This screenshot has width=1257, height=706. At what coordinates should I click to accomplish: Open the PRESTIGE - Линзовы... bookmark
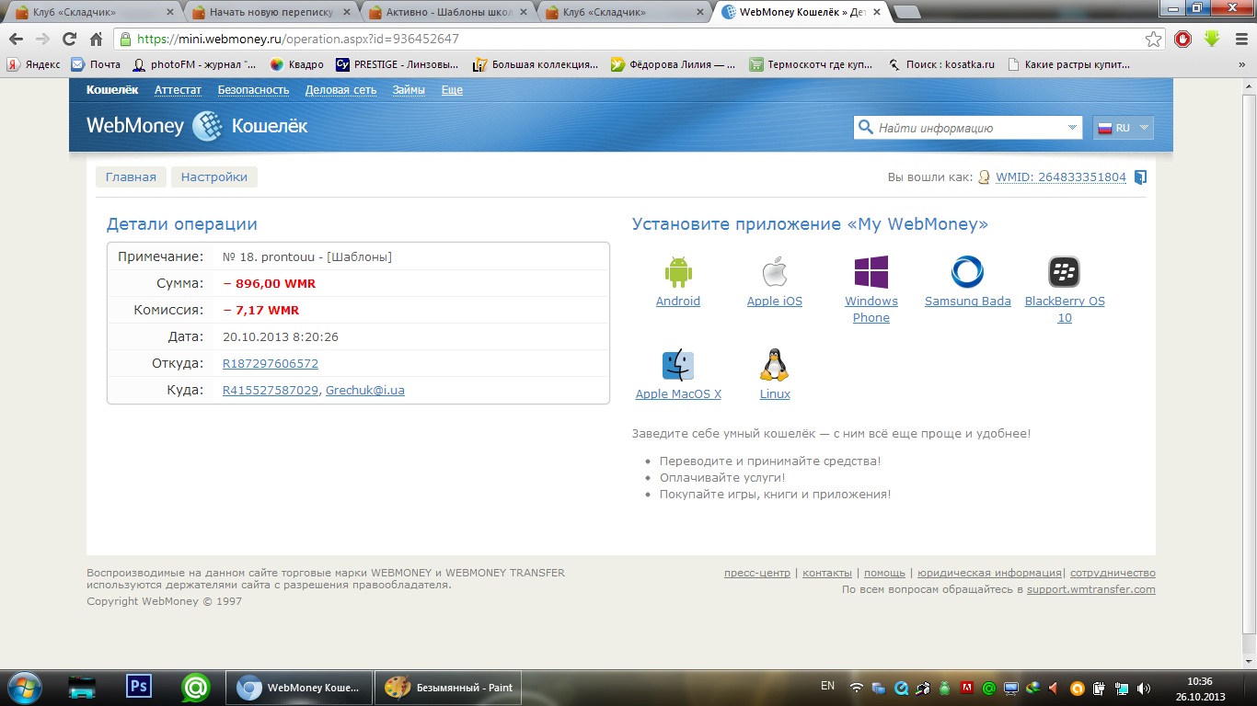[397, 64]
